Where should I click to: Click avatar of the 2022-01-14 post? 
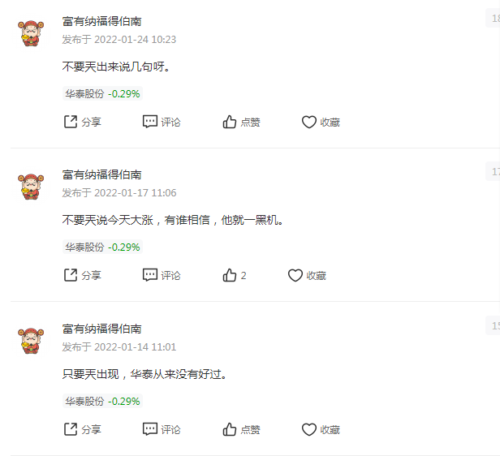(31, 341)
